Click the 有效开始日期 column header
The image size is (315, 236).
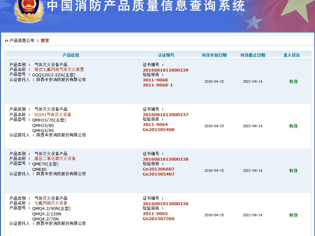pyautogui.click(x=214, y=55)
